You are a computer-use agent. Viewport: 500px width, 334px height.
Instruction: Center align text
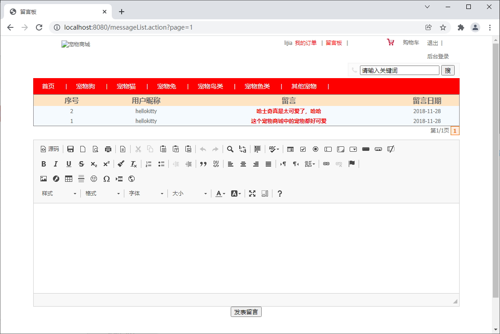click(243, 164)
